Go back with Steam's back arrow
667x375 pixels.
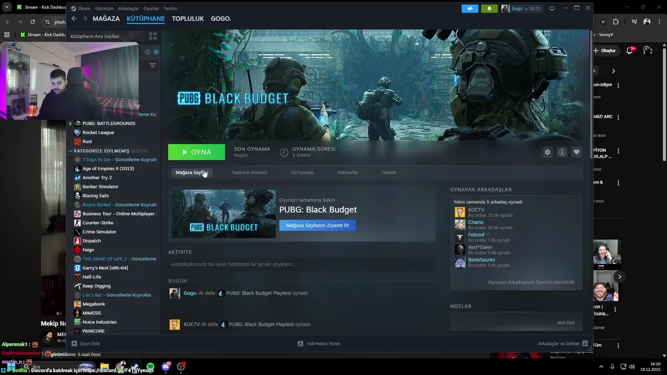tap(74, 18)
